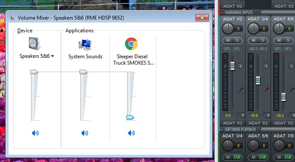Click the Speakers 5&6 device speaker icon
This screenshot has height=162, width=295.
(x=34, y=43)
